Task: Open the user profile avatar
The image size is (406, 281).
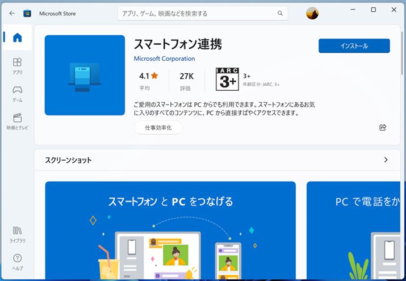Action: coord(312,13)
